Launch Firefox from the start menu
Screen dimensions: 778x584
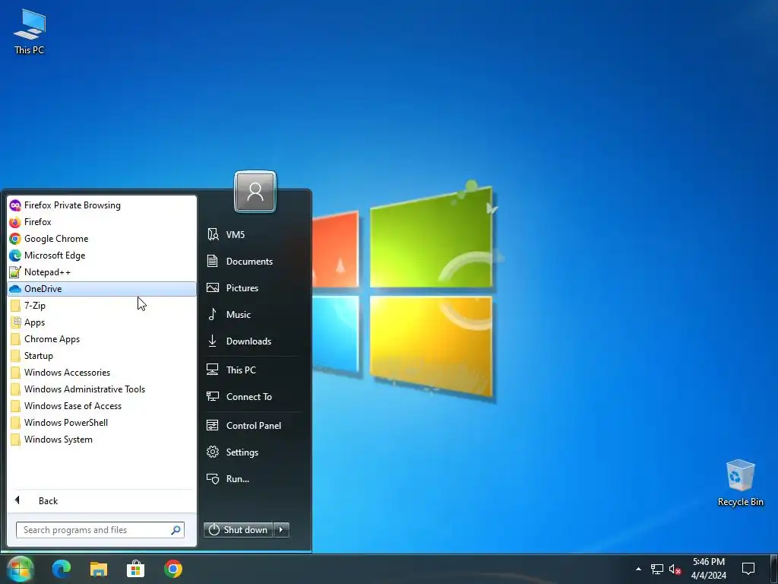[102, 222]
